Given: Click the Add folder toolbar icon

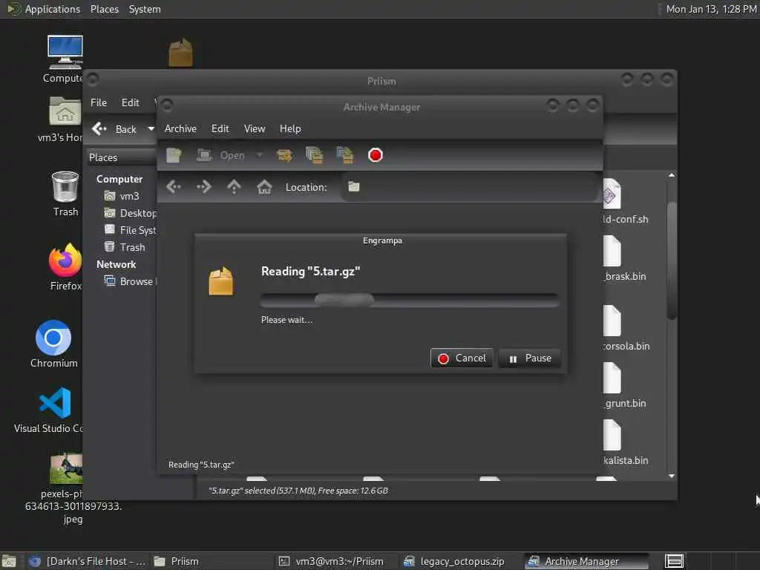Looking at the screenshot, I should click(x=344, y=155).
